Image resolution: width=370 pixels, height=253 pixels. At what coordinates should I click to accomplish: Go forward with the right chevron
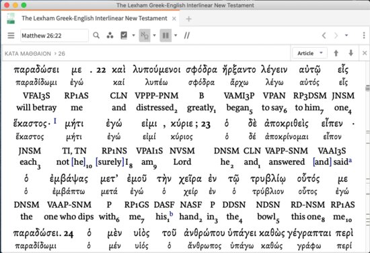(x=336, y=36)
